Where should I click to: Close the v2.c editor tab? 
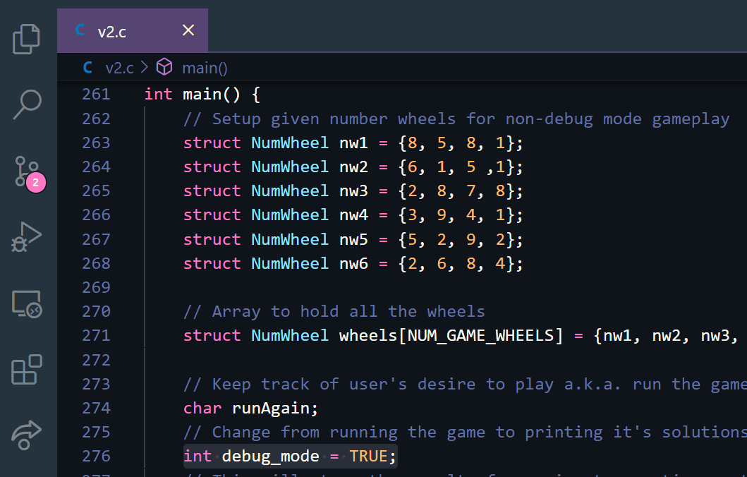(188, 30)
